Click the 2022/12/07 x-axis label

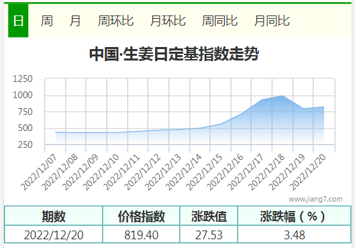[x=39, y=172]
